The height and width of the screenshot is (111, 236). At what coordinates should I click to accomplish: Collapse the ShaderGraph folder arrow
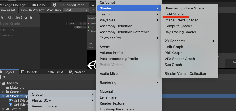coord(3,96)
